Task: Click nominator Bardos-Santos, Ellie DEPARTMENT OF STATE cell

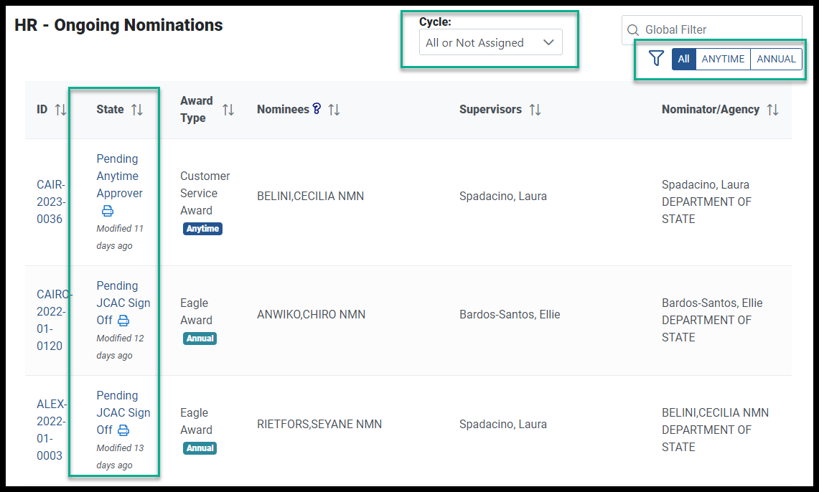Action: (x=712, y=320)
